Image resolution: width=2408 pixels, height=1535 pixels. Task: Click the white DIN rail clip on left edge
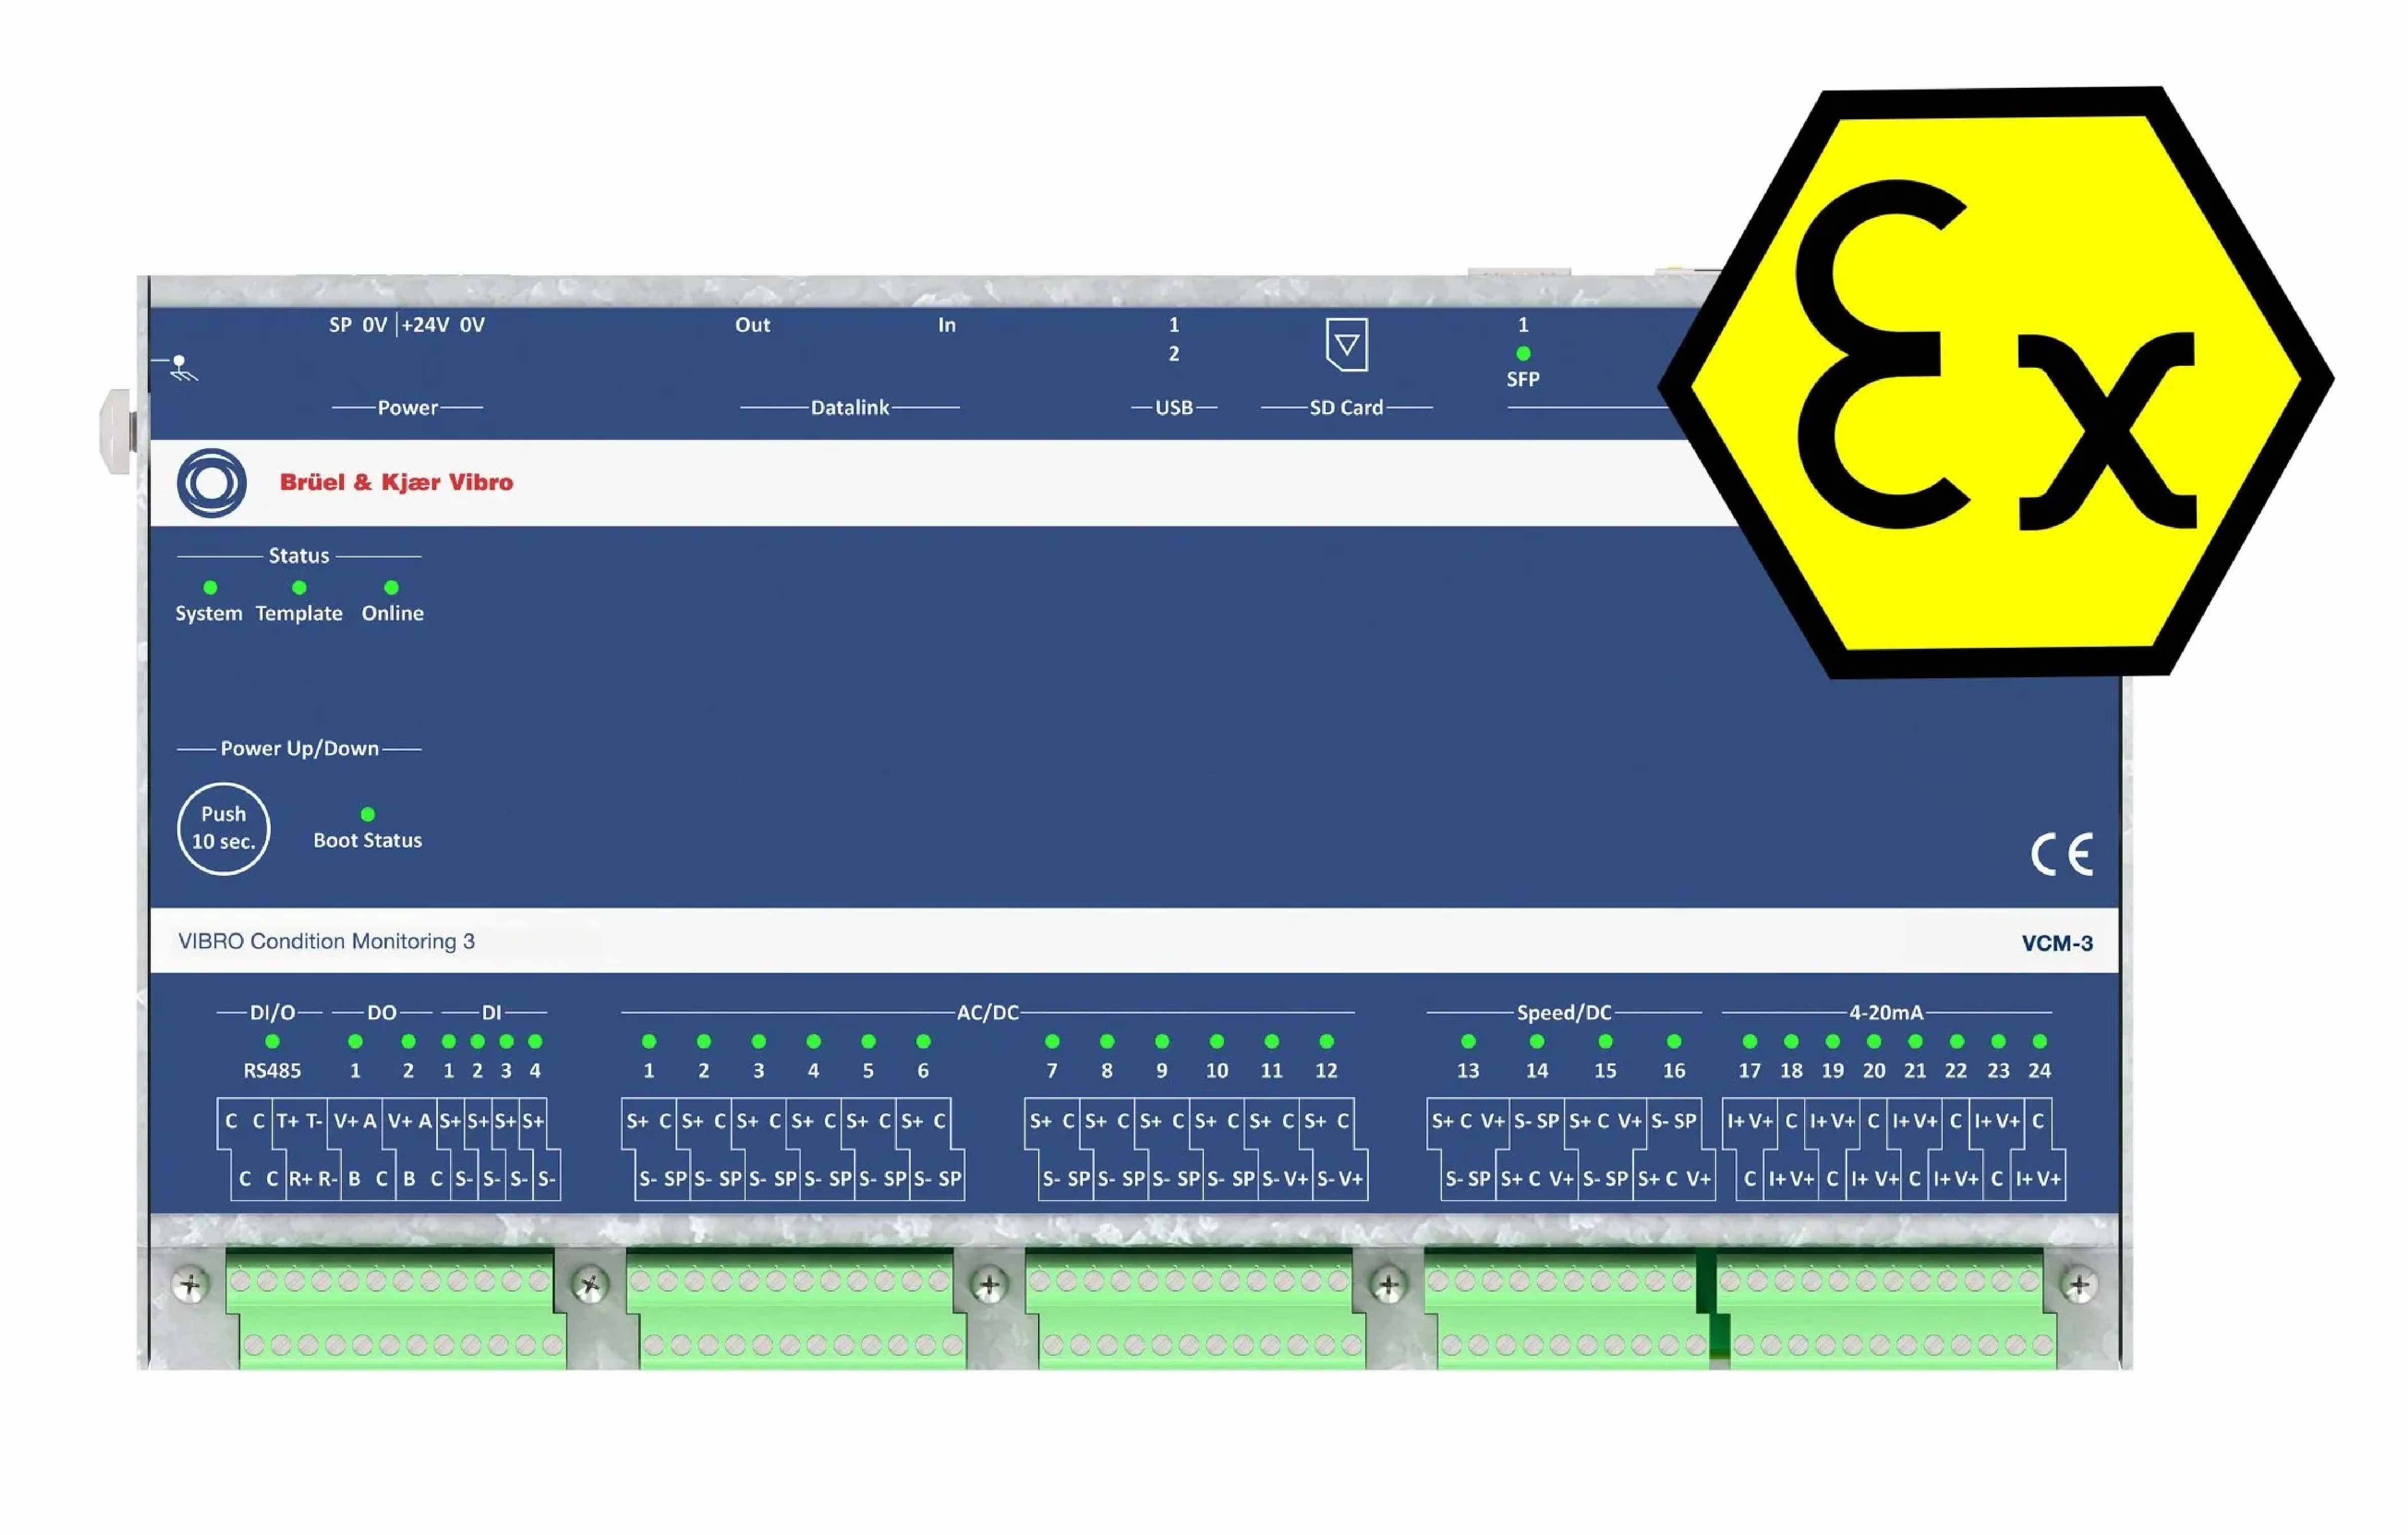point(117,431)
